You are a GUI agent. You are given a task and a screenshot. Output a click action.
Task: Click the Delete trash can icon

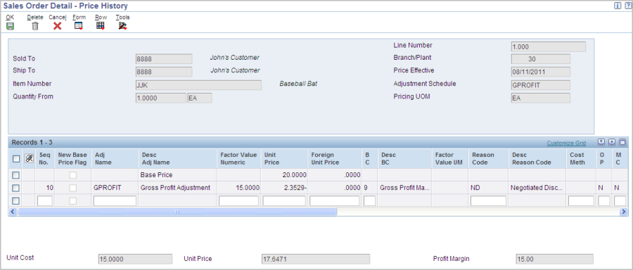[x=35, y=26]
